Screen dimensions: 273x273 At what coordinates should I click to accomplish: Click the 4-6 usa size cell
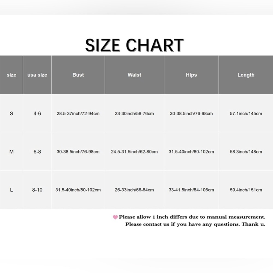(37, 114)
